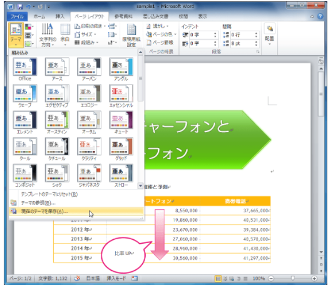This screenshot has height=285, width=328.
Task: Click right indent input field
Action: pyautogui.click(x=201, y=43)
